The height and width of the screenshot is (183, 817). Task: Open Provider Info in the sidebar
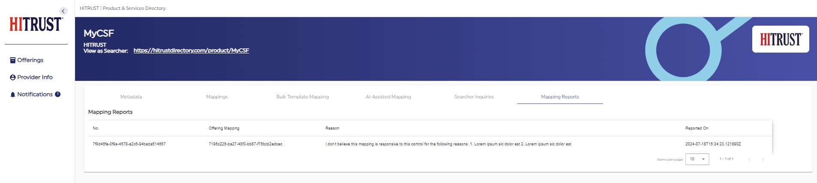pos(35,77)
